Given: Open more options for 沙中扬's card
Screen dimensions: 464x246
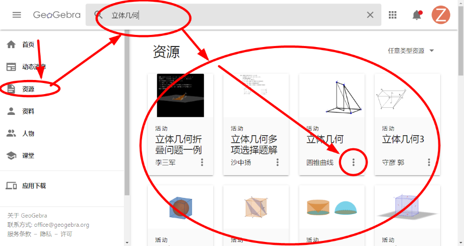Looking at the screenshot, I should click(x=278, y=162).
